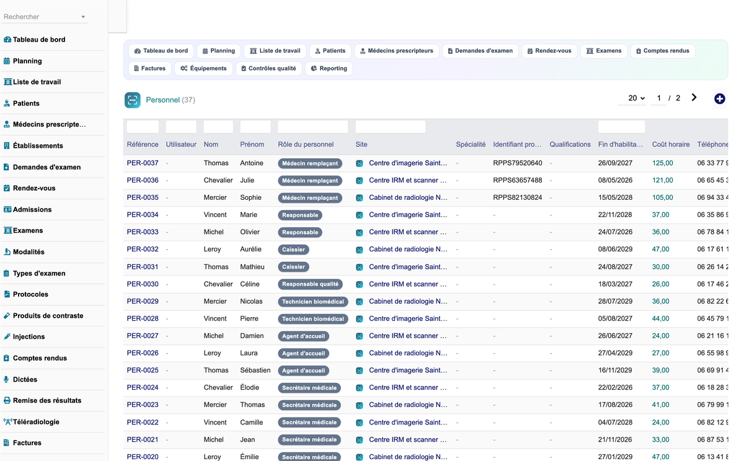The width and height of the screenshot is (744, 461).
Task: Open Centre IRM et scanner link for PER-0036
Action: click(408, 181)
